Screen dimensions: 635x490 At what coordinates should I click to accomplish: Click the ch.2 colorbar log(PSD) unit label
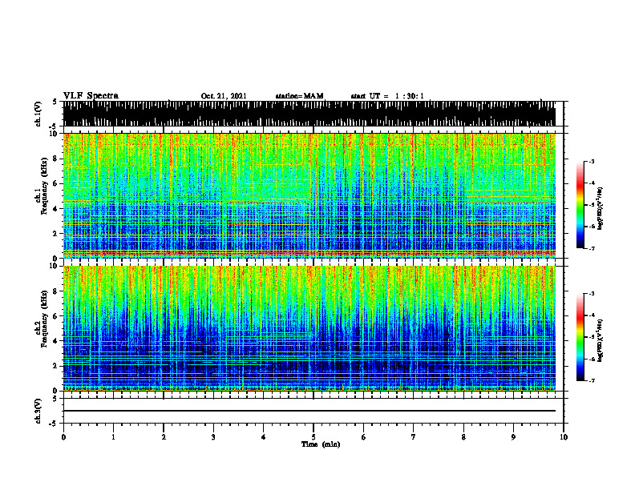pos(601,341)
